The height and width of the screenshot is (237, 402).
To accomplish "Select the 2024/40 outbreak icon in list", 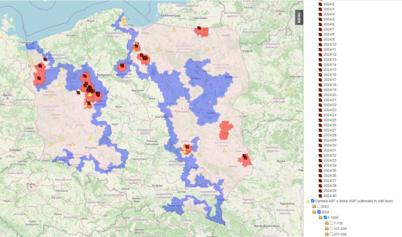I will [321, 195].
